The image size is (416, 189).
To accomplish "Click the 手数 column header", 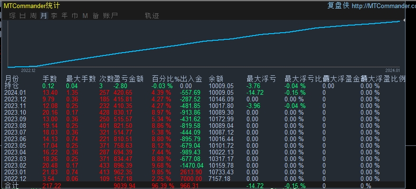I will pos(49,79).
